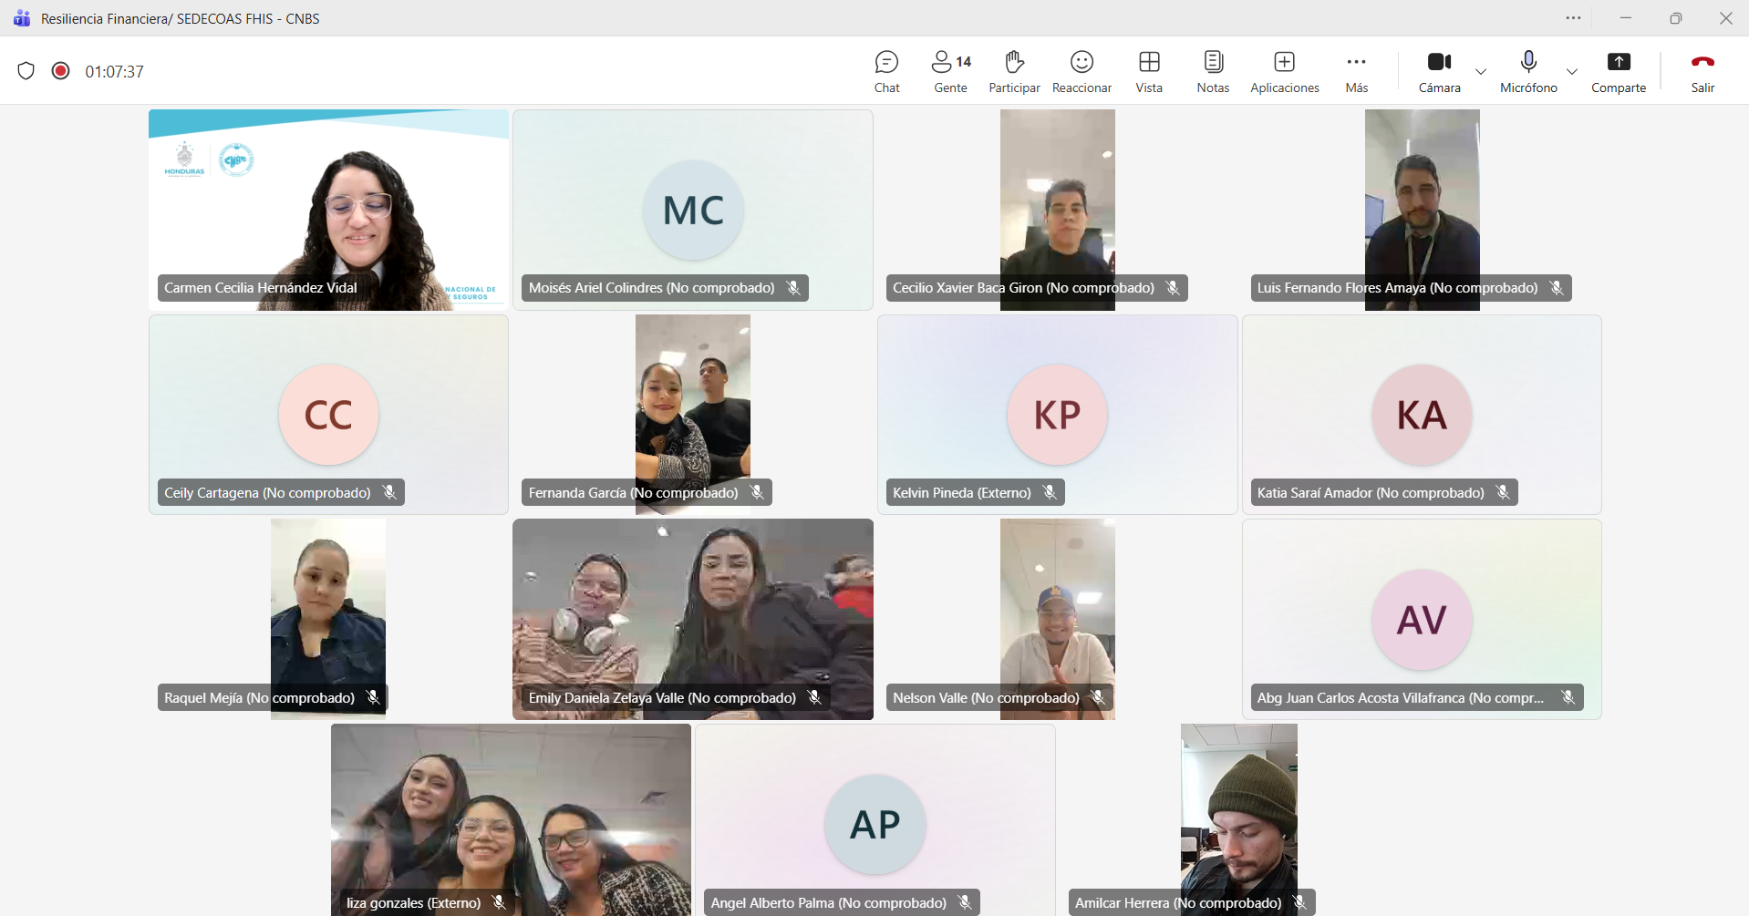
Task: Click Nelson Valle's video tile
Action: coord(1057,620)
